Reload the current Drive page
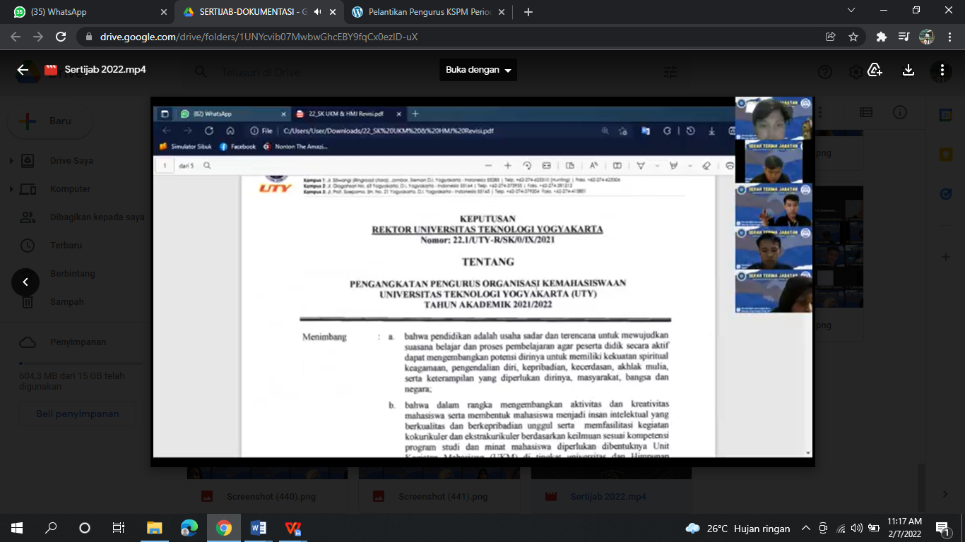Viewport: 965px width, 542px height. pyautogui.click(x=61, y=37)
